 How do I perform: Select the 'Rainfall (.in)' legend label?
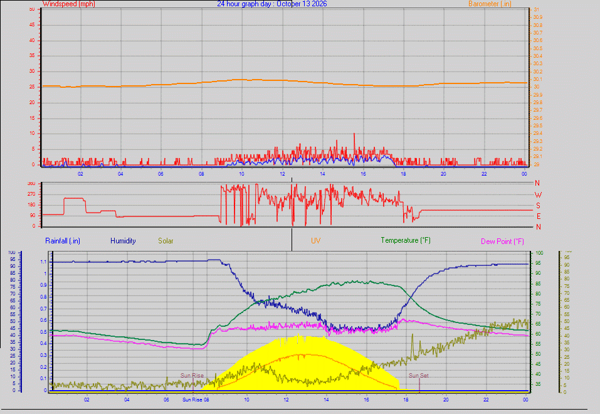click(62, 241)
